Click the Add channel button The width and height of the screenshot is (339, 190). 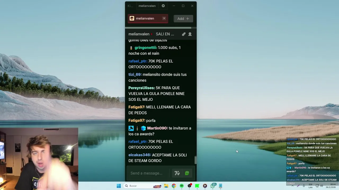pos(183,18)
